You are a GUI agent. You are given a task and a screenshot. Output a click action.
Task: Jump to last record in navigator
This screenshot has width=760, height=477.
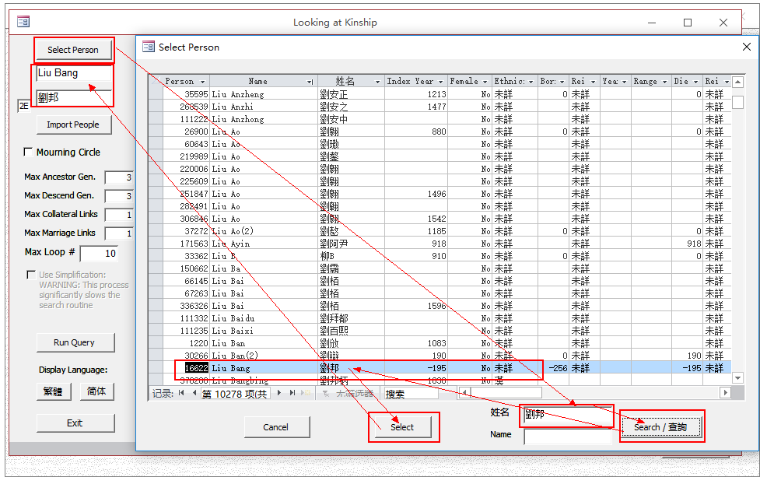pyautogui.click(x=292, y=394)
